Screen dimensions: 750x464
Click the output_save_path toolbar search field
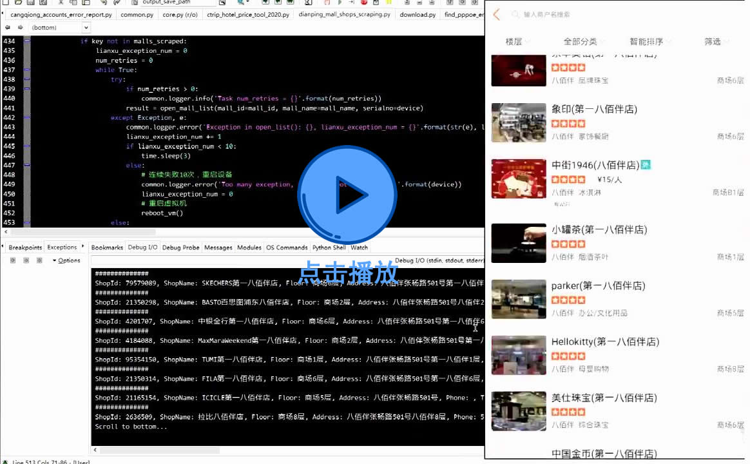click(x=178, y=3)
